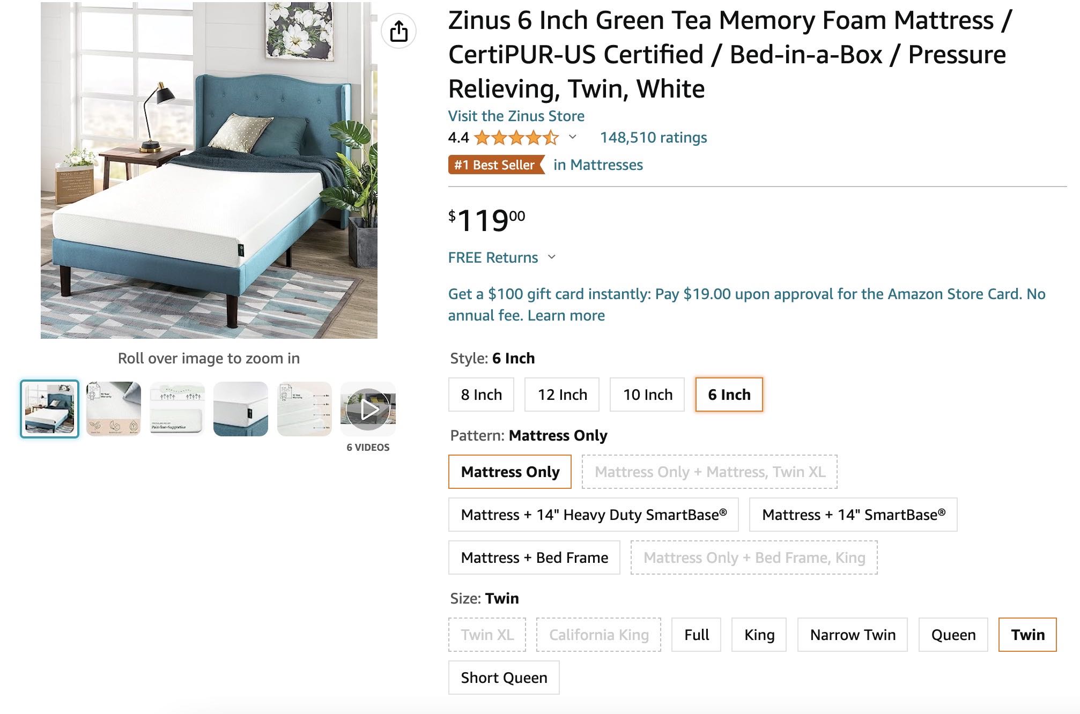The image size is (1080, 714).
Task: View the mattress layers diagram thumbnail
Action: click(304, 409)
